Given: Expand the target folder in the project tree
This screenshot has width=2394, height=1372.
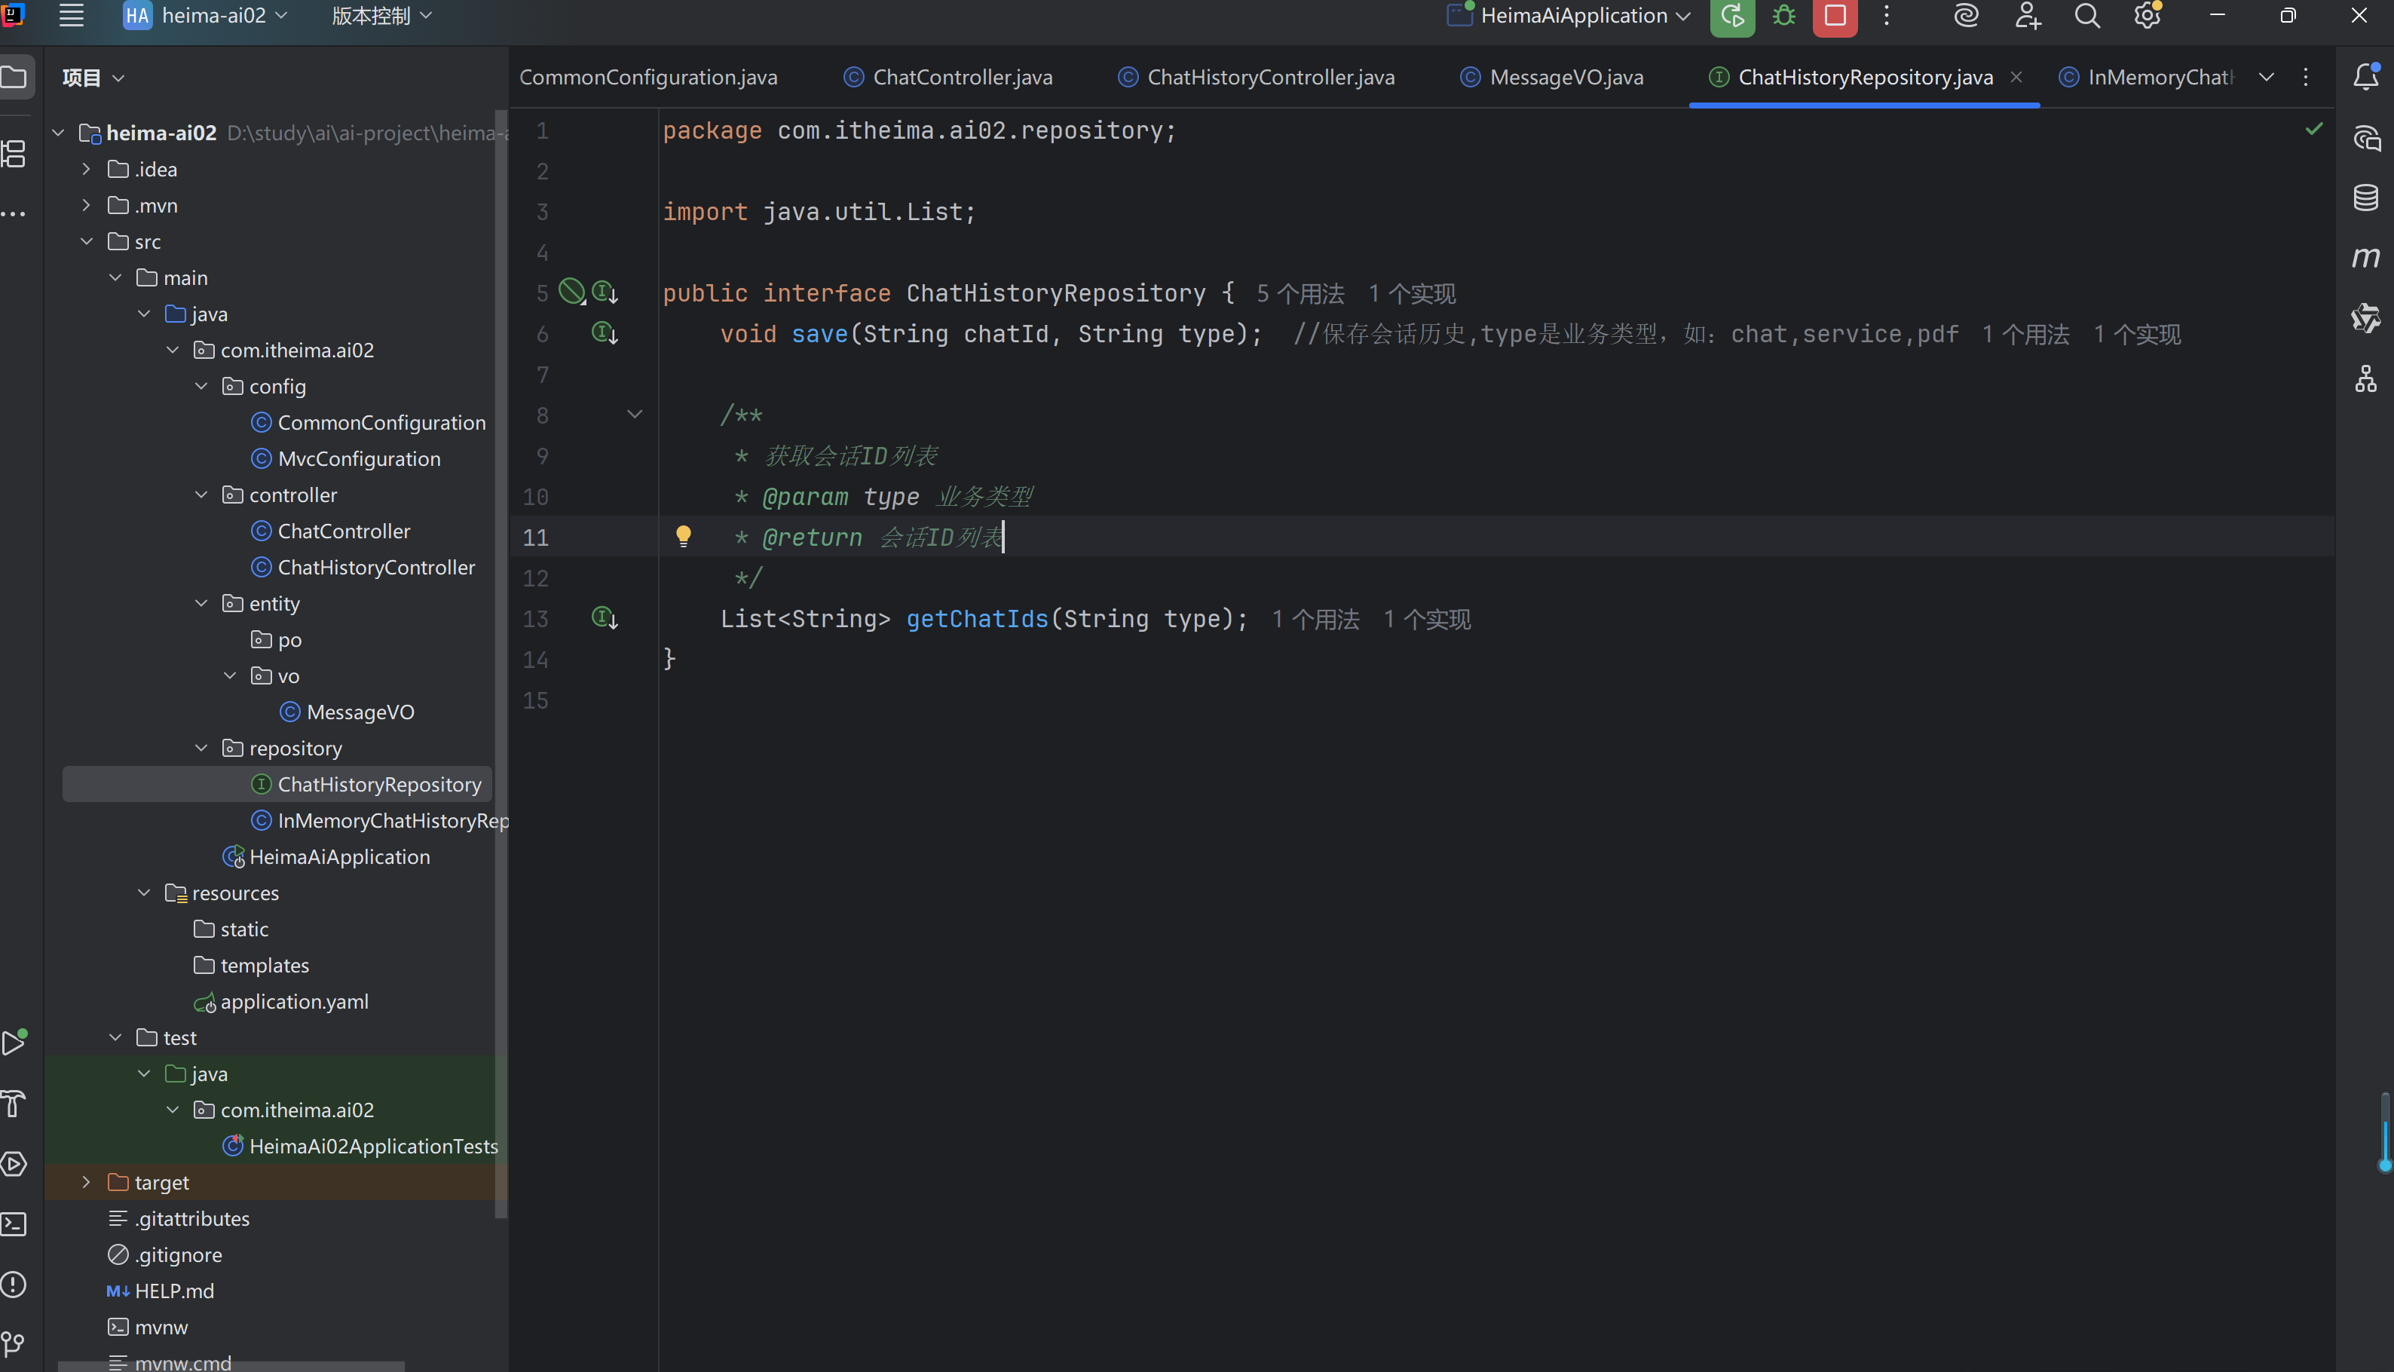Looking at the screenshot, I should tap(87, 1182).
